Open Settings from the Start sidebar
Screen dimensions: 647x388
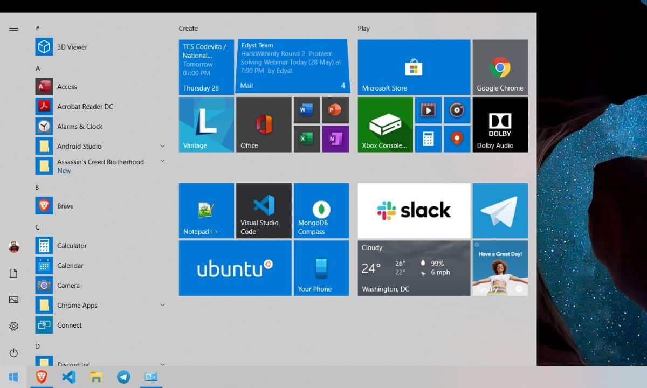tap(14, 326)
